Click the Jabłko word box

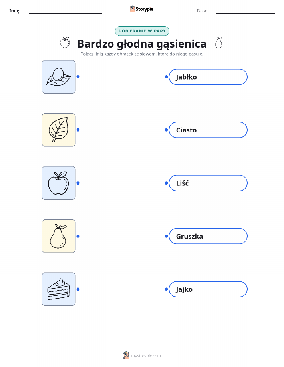[208, 77]
